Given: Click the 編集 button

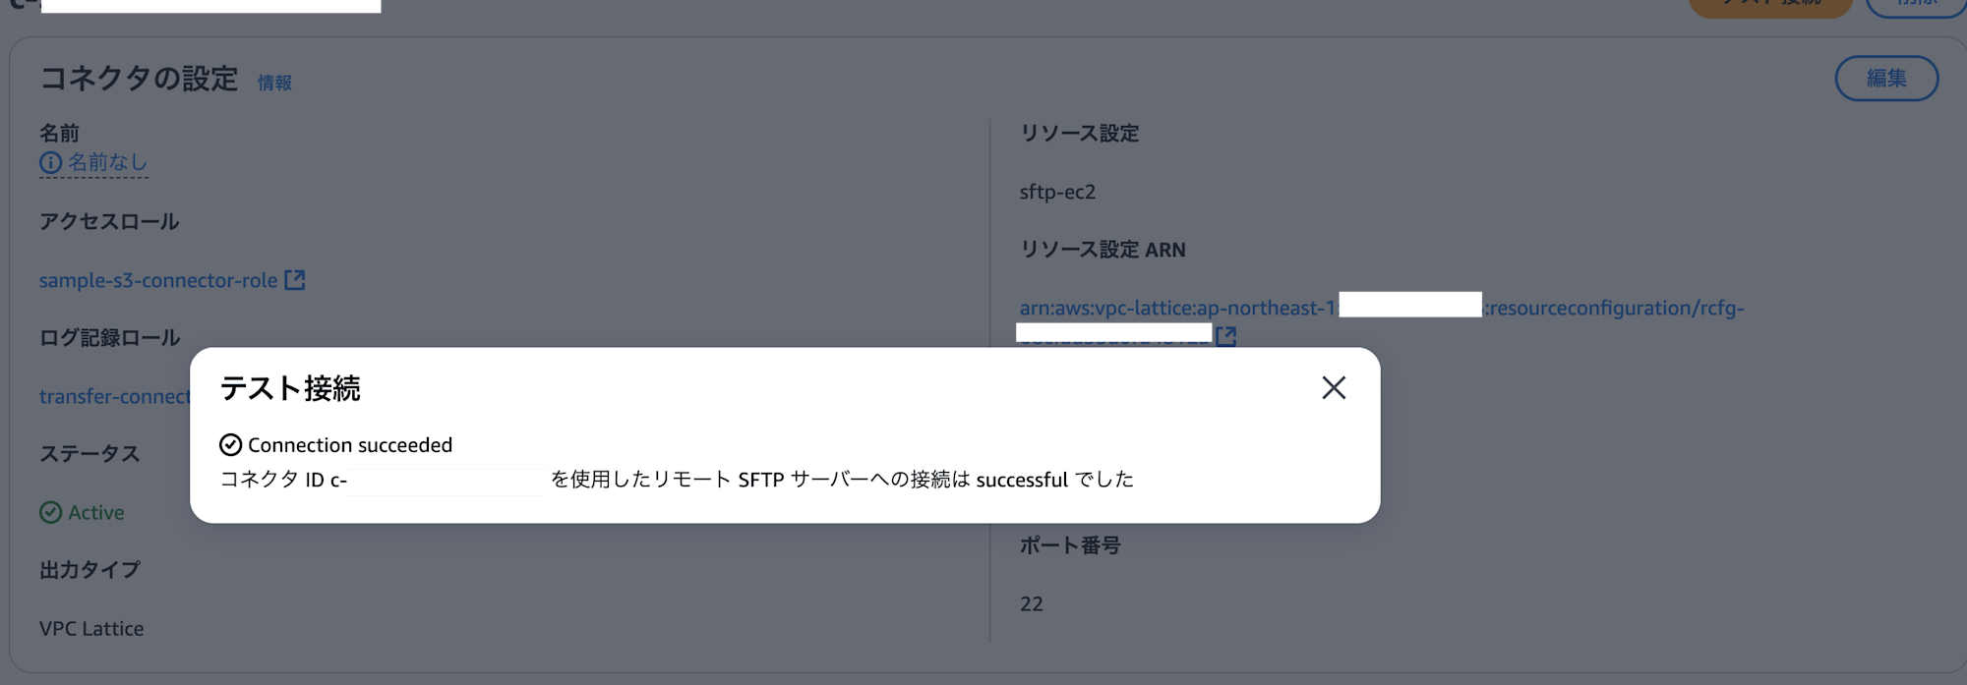Looking at the screenshot, I should coord(1885,79).
